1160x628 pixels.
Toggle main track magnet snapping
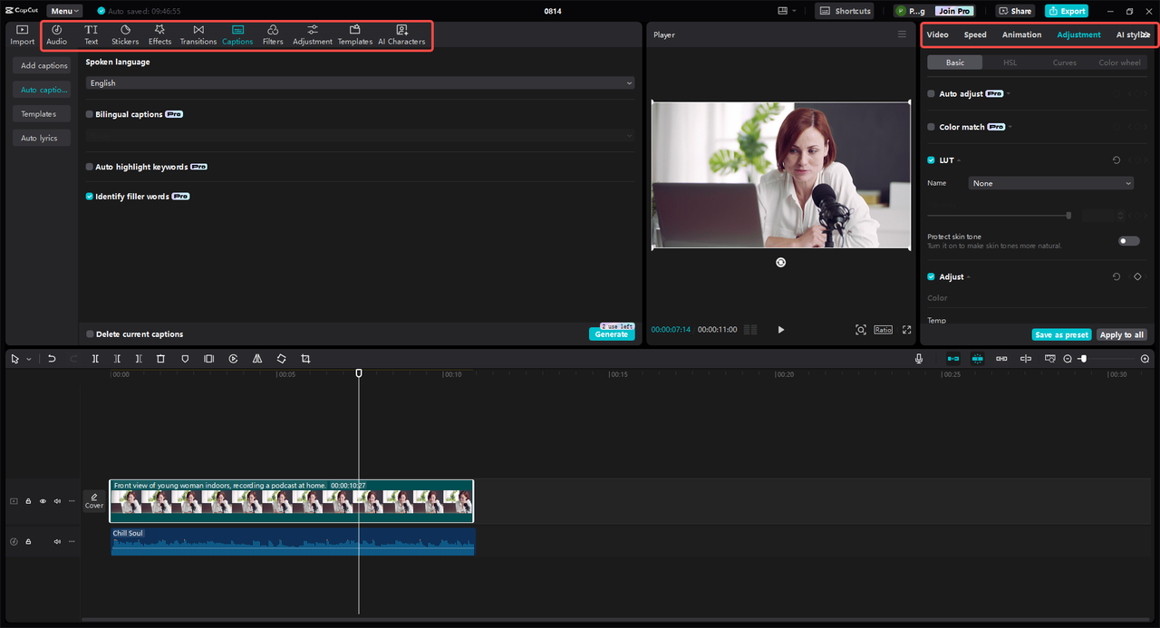pyautogui.click(x=952, y=359)
